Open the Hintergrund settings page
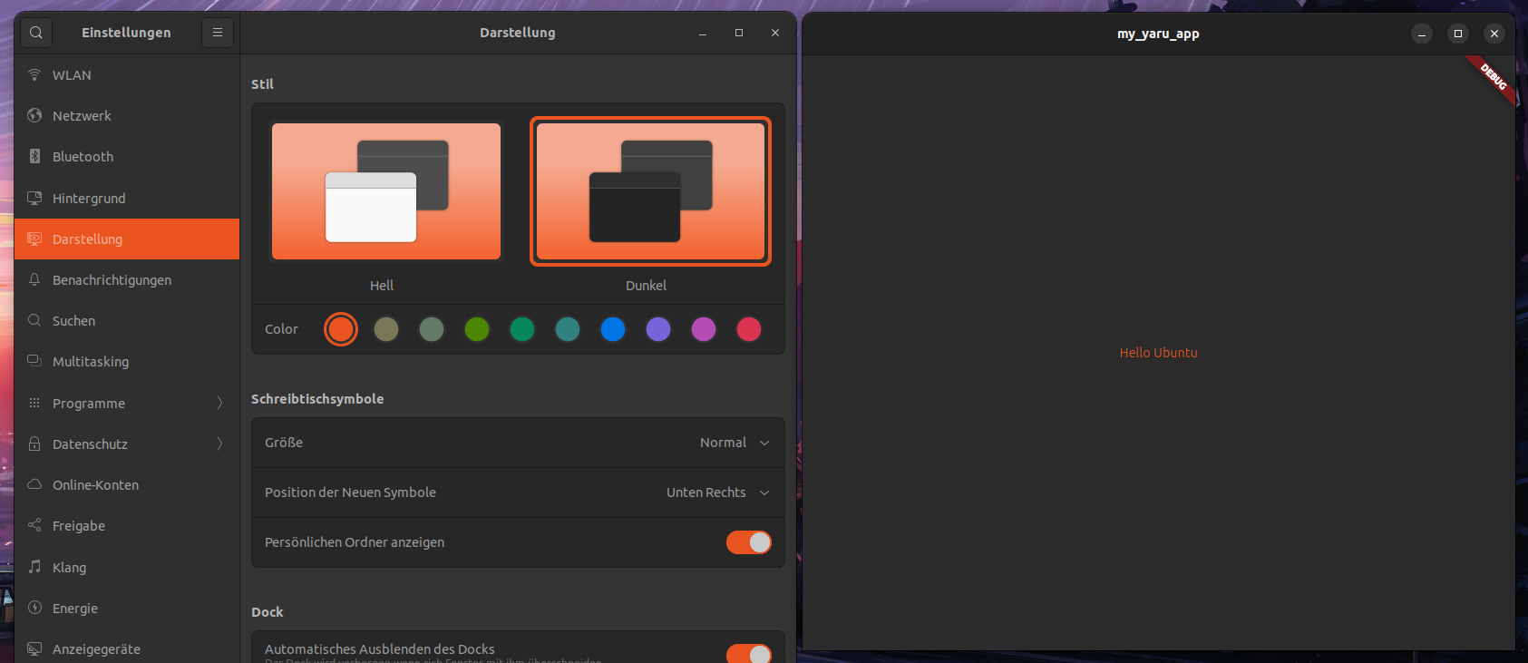1528x663 pixels. tap(89, 198)
